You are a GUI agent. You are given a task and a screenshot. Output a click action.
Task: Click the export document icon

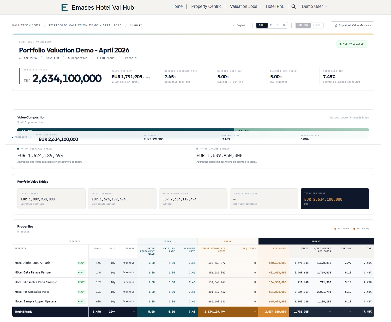point(336,25)
